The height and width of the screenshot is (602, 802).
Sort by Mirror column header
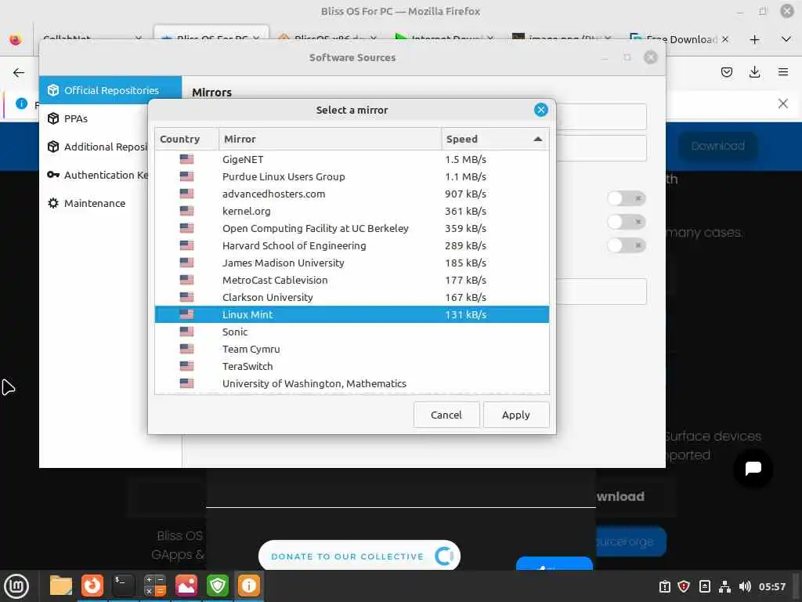coord(330,139)
